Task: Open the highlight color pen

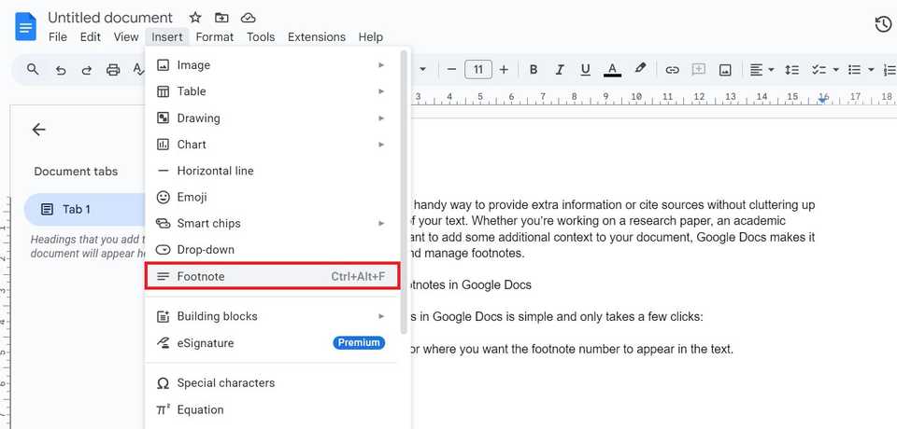Action: [640, 69]
